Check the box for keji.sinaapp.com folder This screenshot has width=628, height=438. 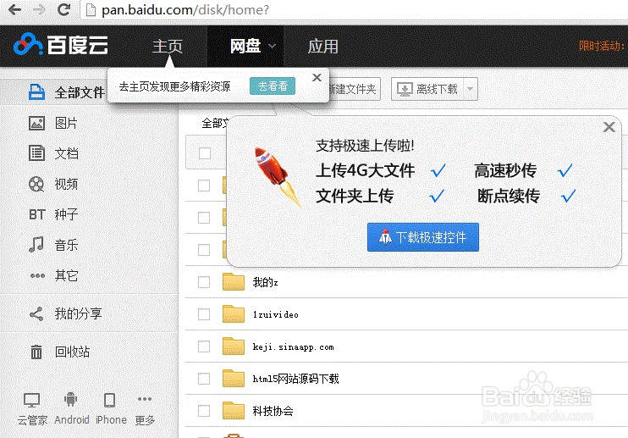coord(204,347)
